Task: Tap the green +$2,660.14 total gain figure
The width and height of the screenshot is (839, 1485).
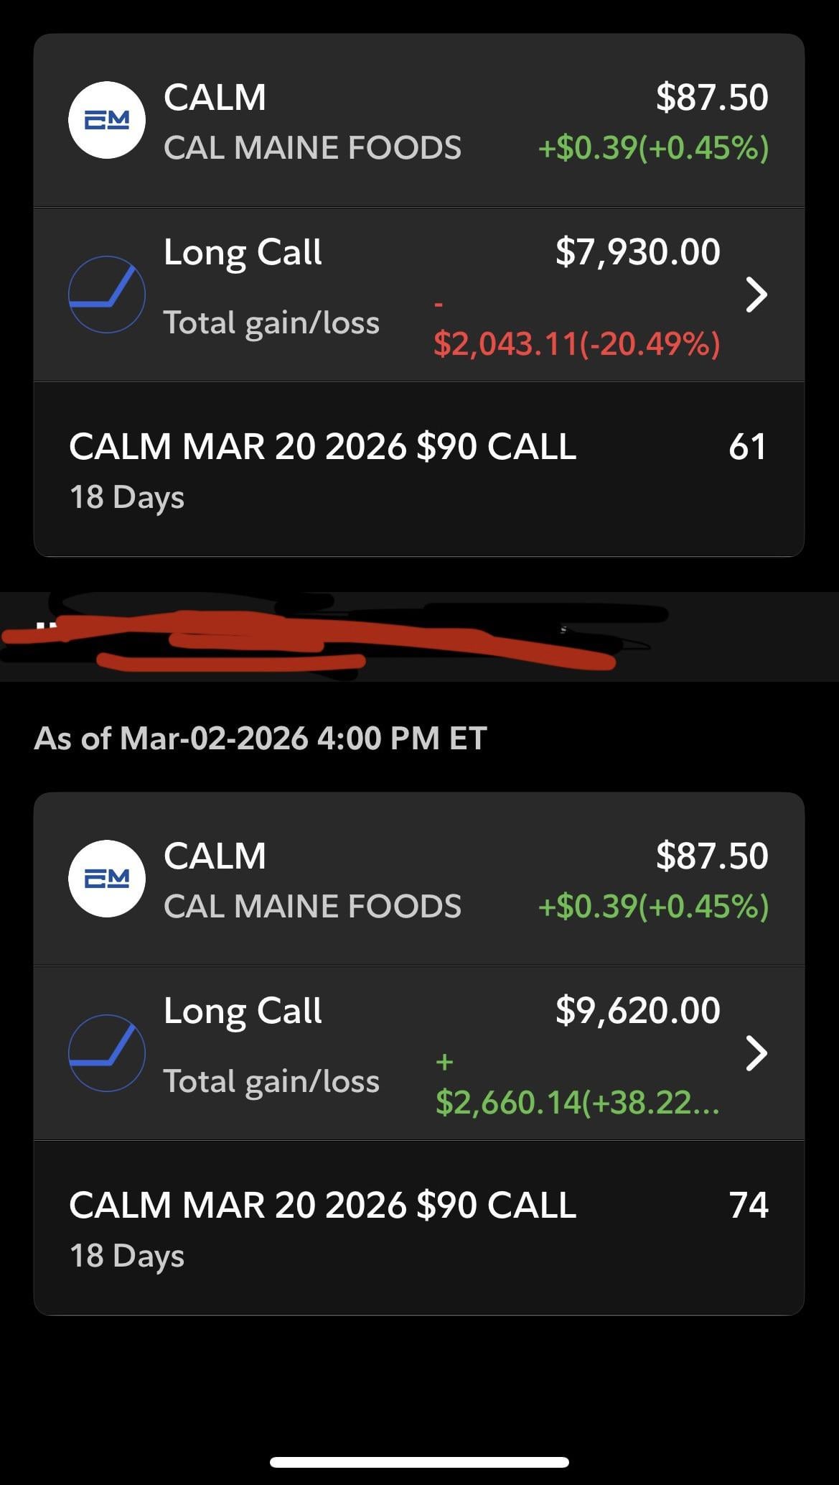Action: (576, 1101)
